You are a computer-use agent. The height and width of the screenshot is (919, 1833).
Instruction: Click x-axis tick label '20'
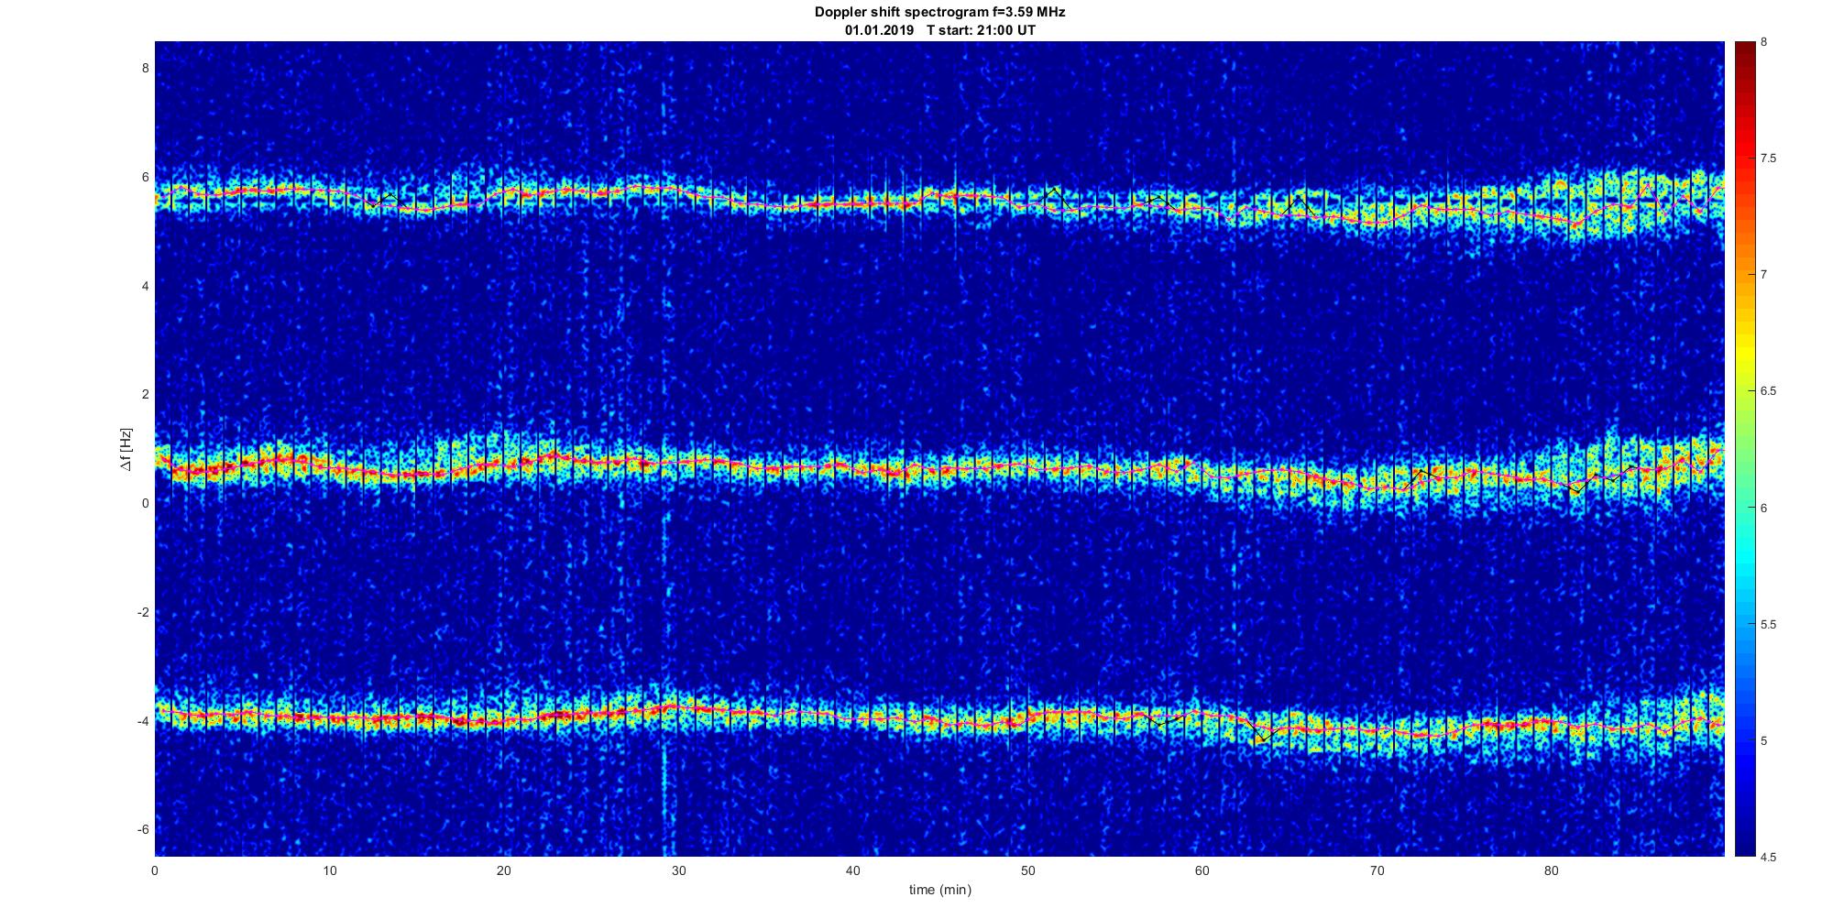(x=504, y=870)
